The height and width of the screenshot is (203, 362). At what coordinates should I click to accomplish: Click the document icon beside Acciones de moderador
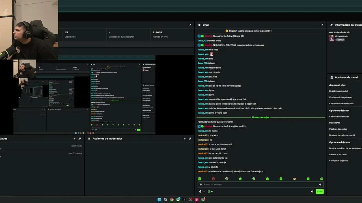89,138
